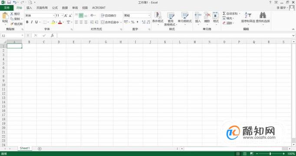Click the Paste clipboard icon
Screen dimensions: 296x156
point(5,16)
